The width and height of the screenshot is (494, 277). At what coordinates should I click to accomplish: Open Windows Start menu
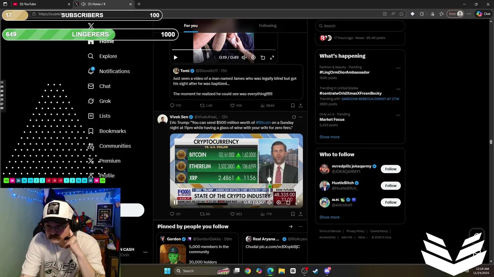167,271
